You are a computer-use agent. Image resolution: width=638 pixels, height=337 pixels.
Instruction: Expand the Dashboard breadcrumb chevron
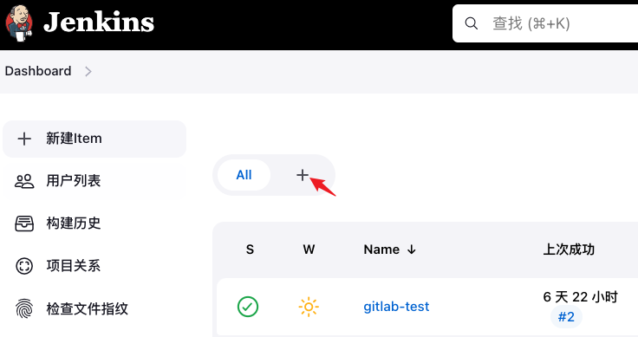[x=88, y=72]
